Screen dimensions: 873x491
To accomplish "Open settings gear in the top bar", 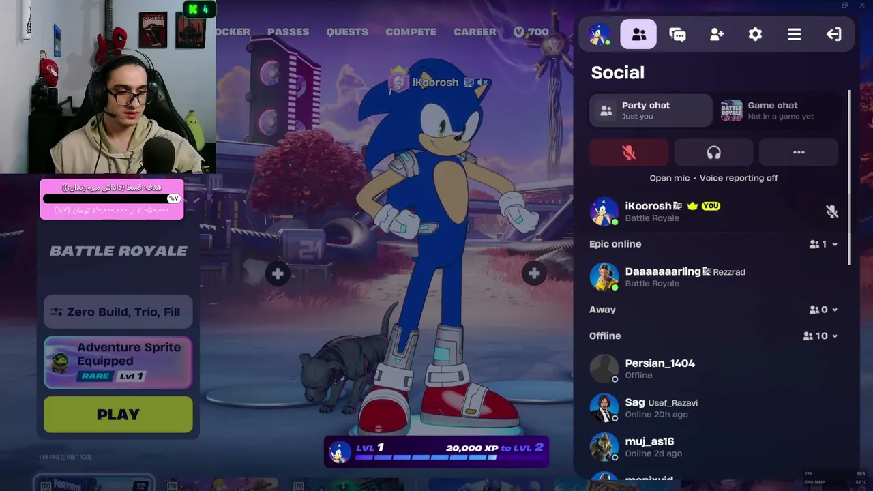I will coord(755,34).
